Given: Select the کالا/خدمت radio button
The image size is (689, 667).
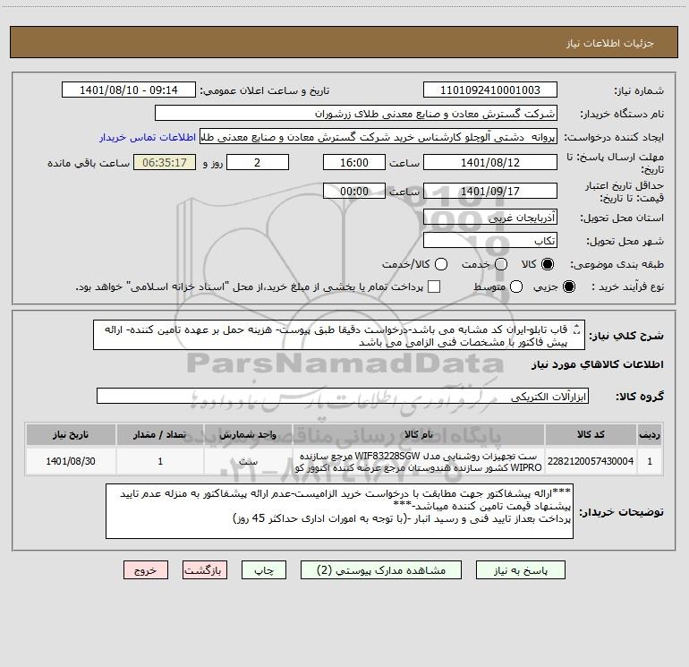Looking at the screenshot, I should click(441, 264).
